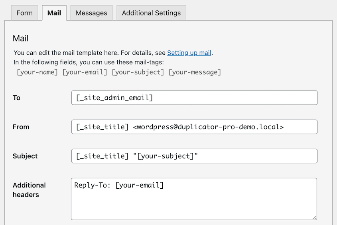337x225 pixels.
Task: Click the 'In the following fields' help text
Action: tap(89, 62)
